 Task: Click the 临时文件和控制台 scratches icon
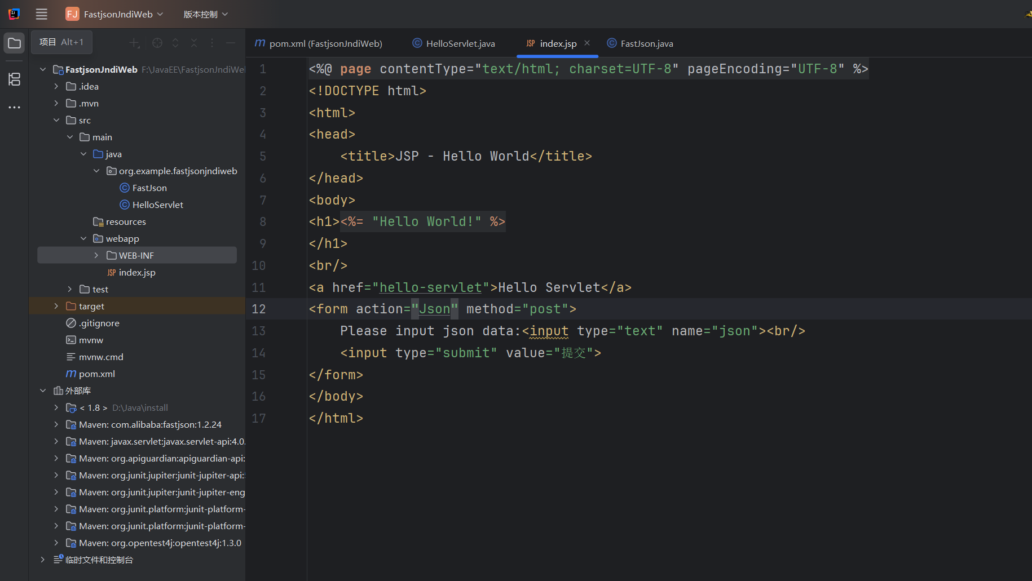[58, 559]
